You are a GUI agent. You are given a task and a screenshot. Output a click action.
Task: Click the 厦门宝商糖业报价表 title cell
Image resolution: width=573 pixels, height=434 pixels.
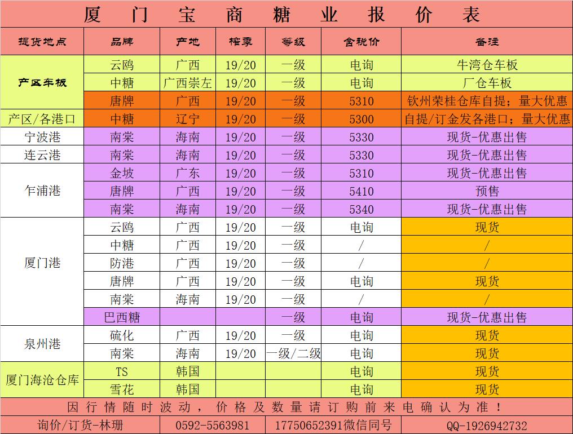(286, 14)
